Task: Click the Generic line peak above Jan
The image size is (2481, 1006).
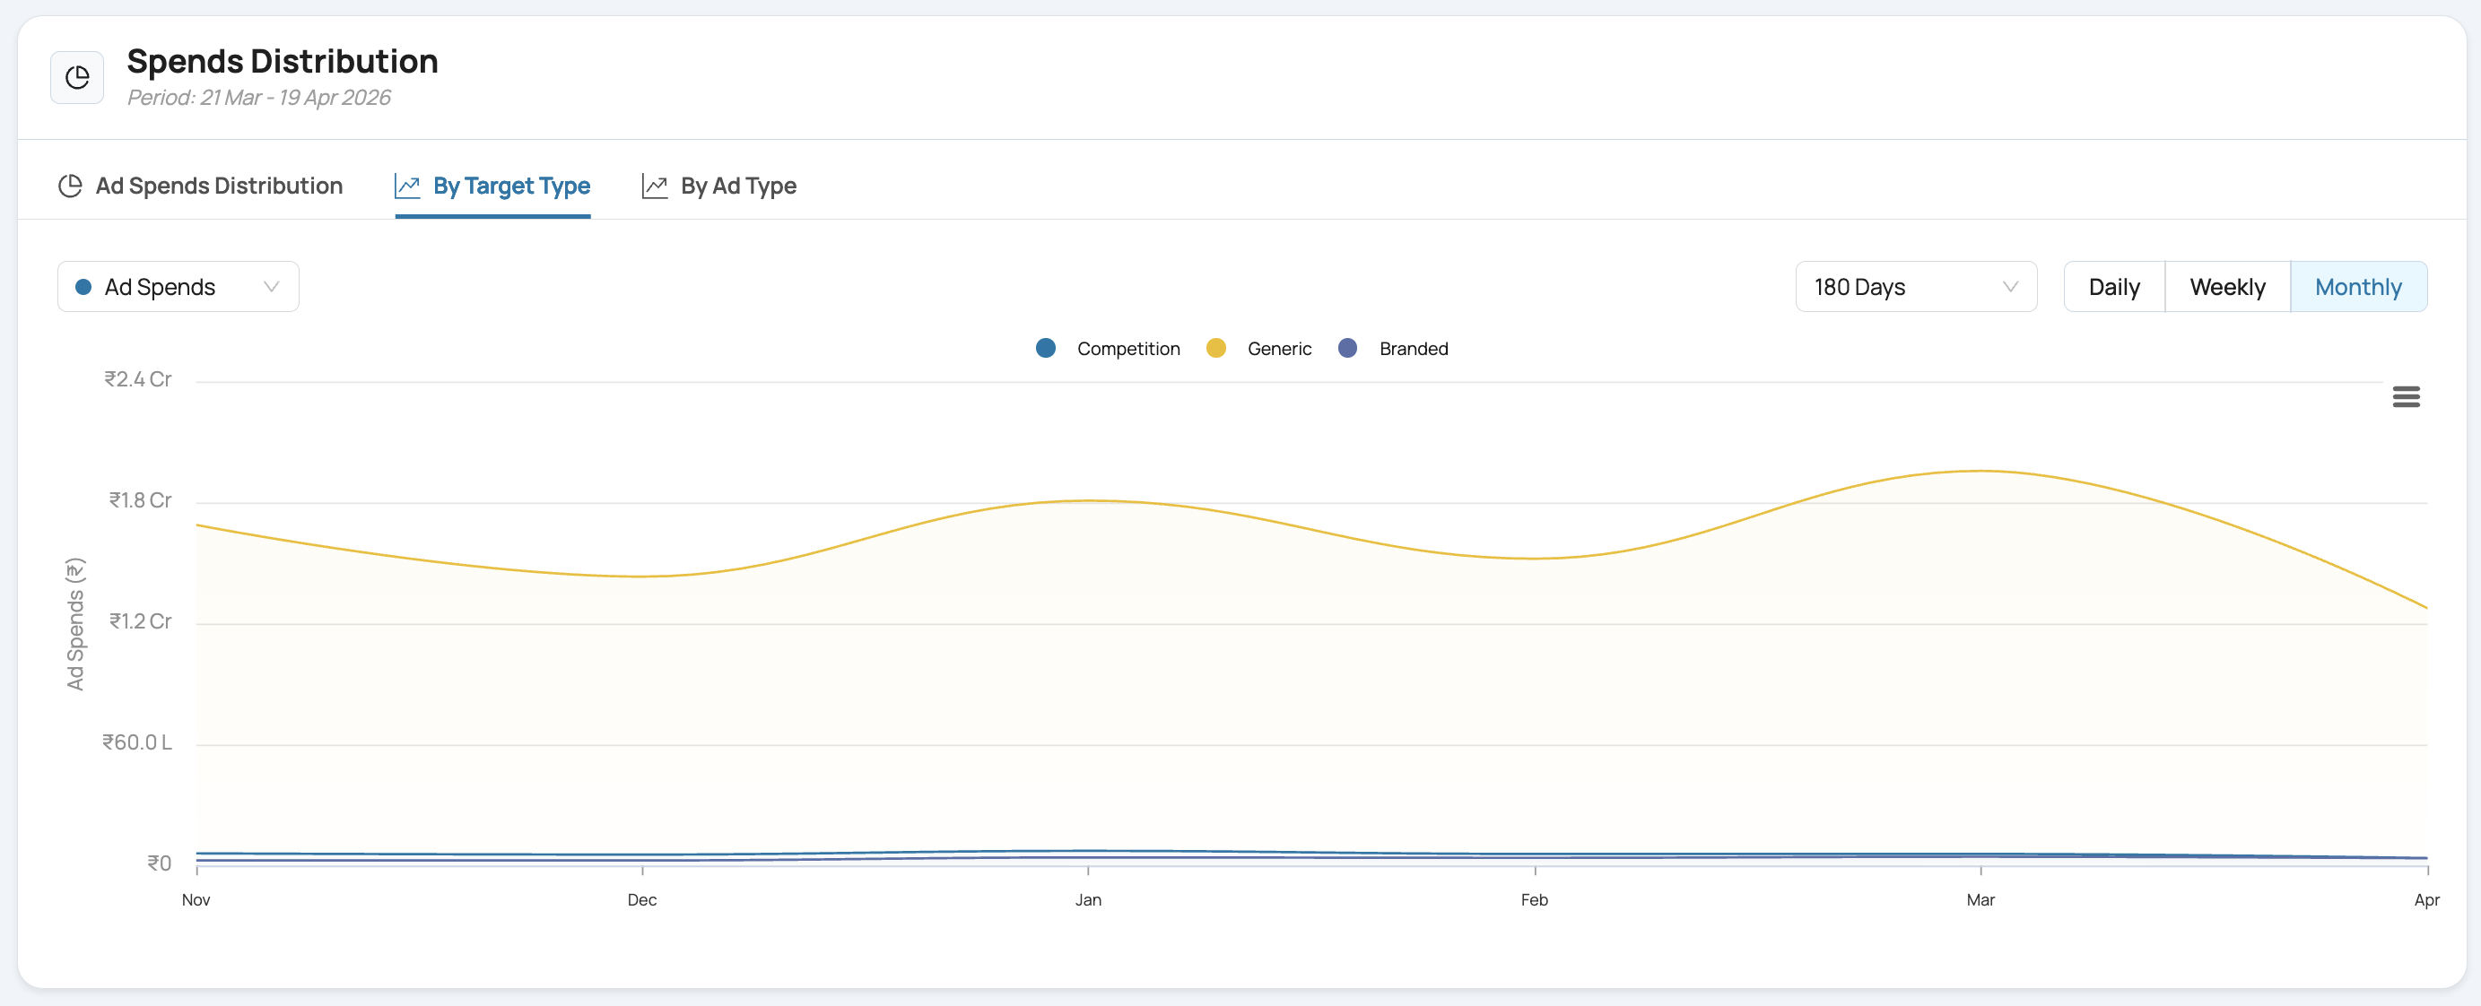Action: (1088, 500)
